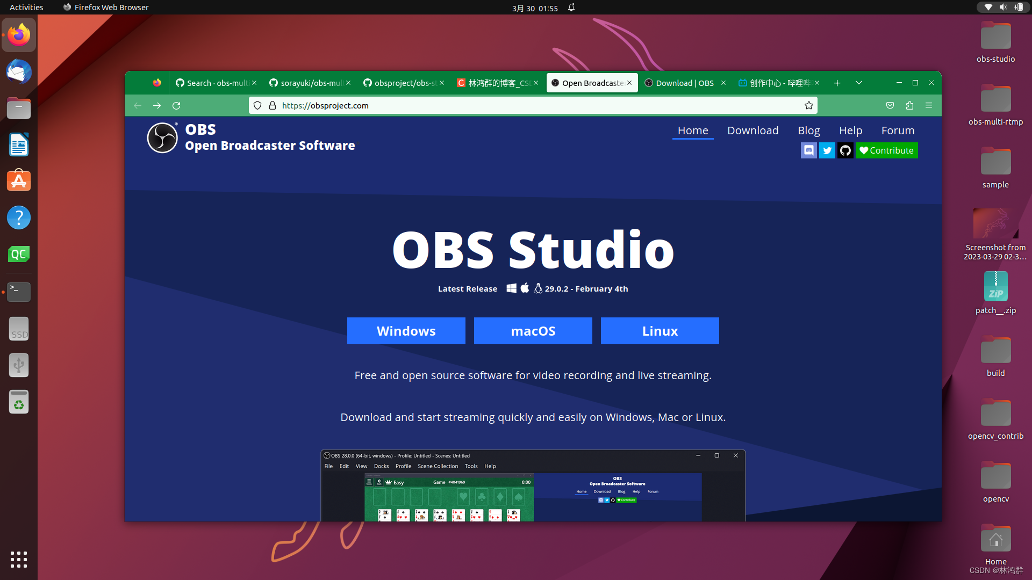Close the Download | OBS tab
1032x580 pixels.
(723, 83)
